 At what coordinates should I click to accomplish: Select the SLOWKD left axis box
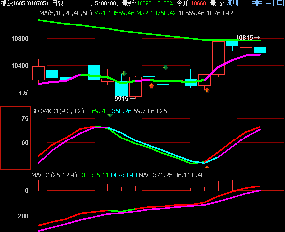[16, 138]
